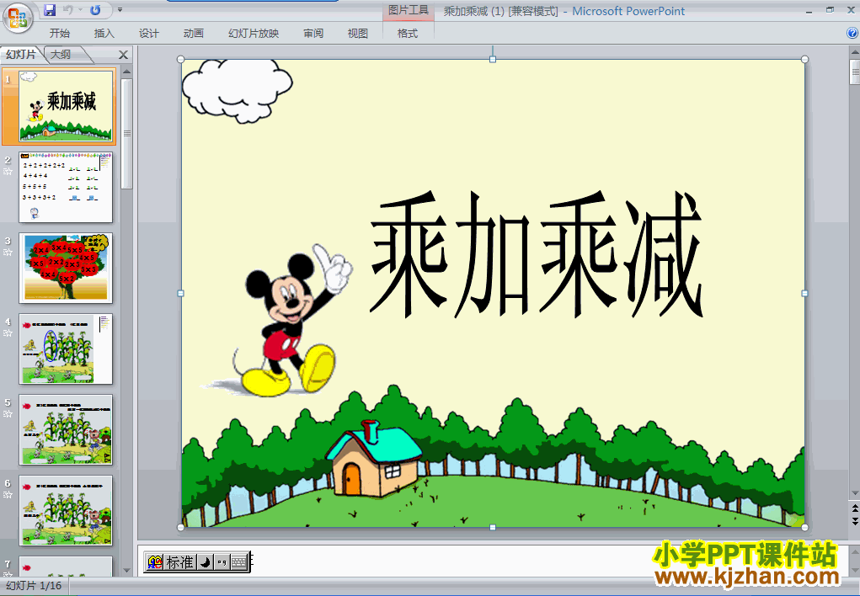Select slide 5 thumbnail

coord(65,429)
